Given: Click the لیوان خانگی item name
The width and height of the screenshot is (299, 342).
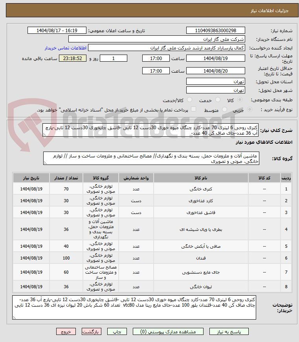Looking at the screenshot, I should tap(201, 287).
